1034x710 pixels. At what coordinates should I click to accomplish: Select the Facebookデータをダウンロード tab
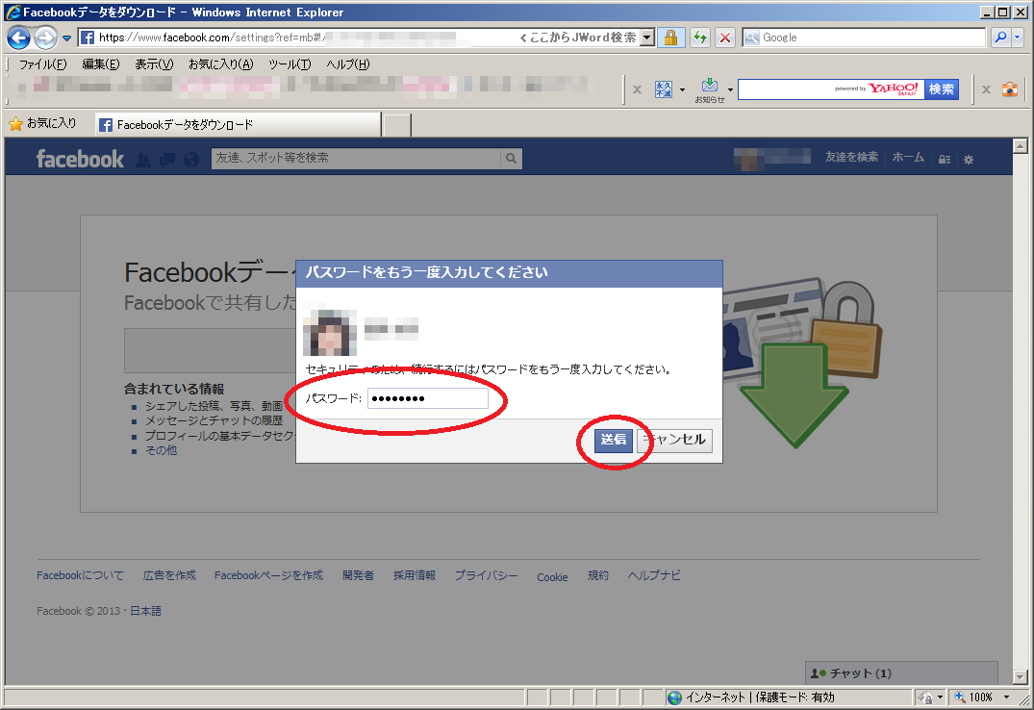[x=239, y=125]
